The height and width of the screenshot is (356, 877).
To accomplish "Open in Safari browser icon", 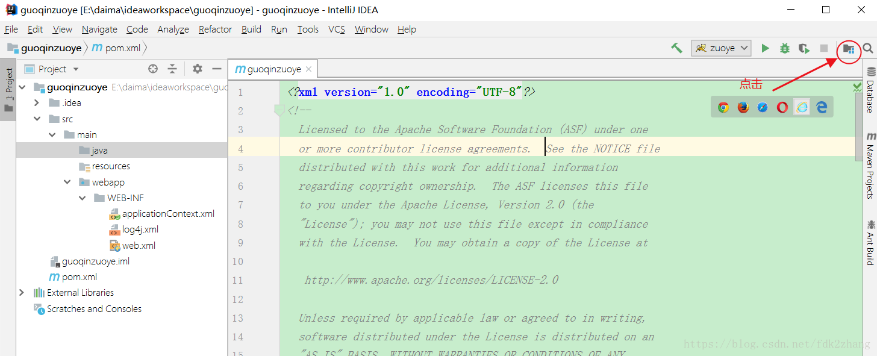I will 763,107.
